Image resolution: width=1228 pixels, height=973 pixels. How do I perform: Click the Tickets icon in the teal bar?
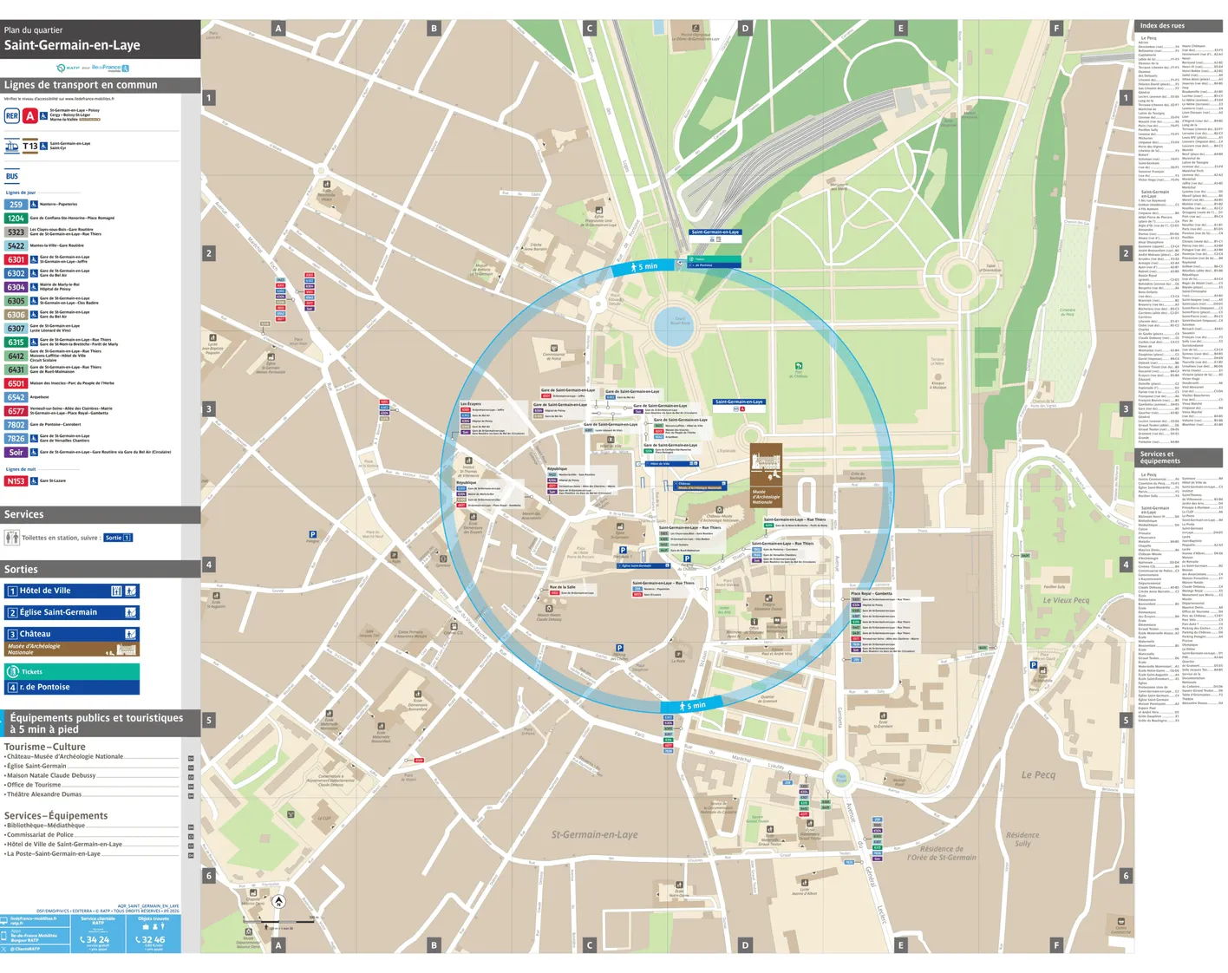(12, 671)
